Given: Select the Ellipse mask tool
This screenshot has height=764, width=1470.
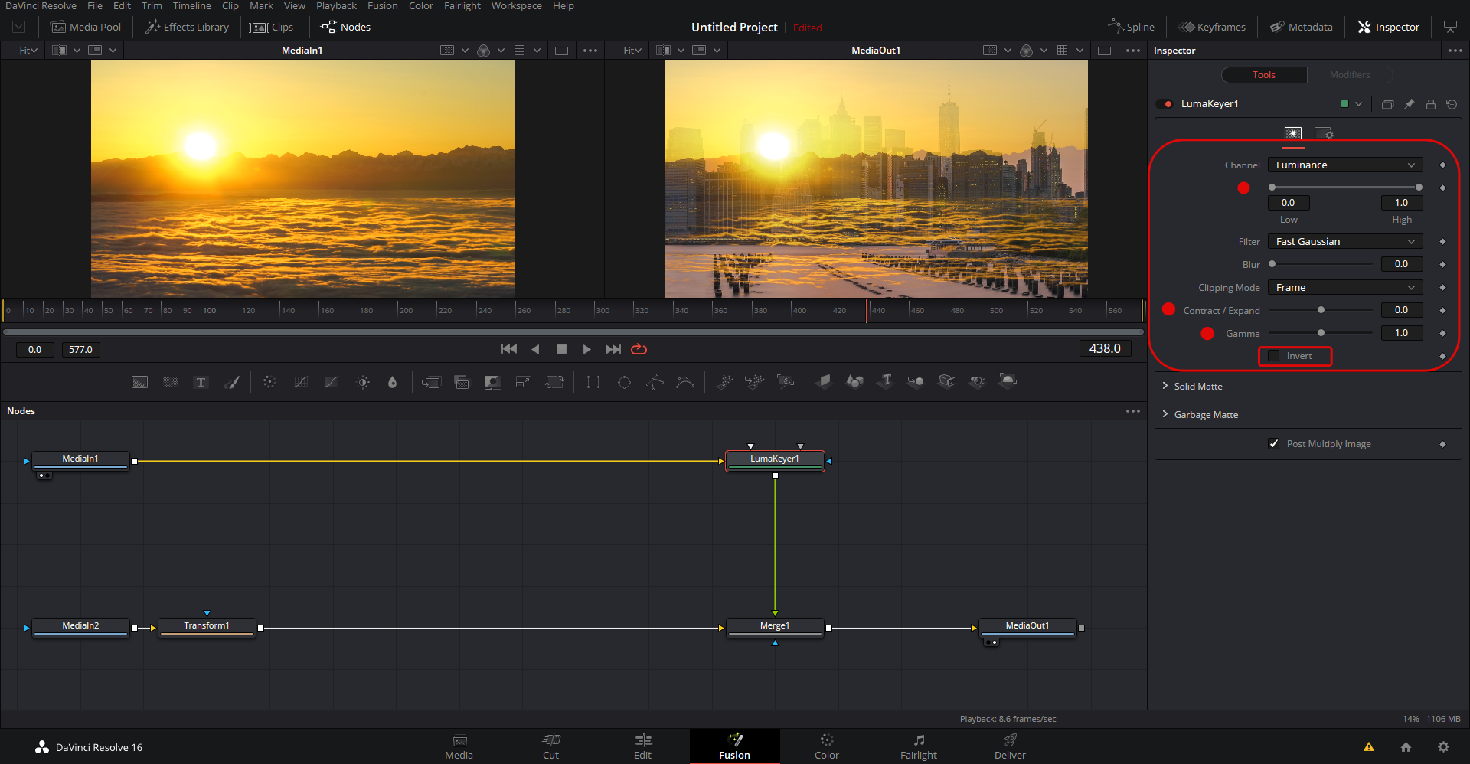Looking at the screenshot, I should coord(624,382).
